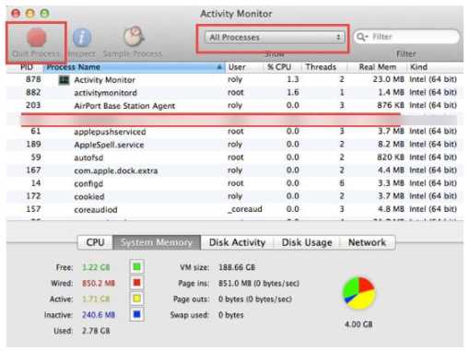The width and height of the screenshot is (469, 351).
Task: Click the Free 1.22 GB value
Action: coord(96,267)
